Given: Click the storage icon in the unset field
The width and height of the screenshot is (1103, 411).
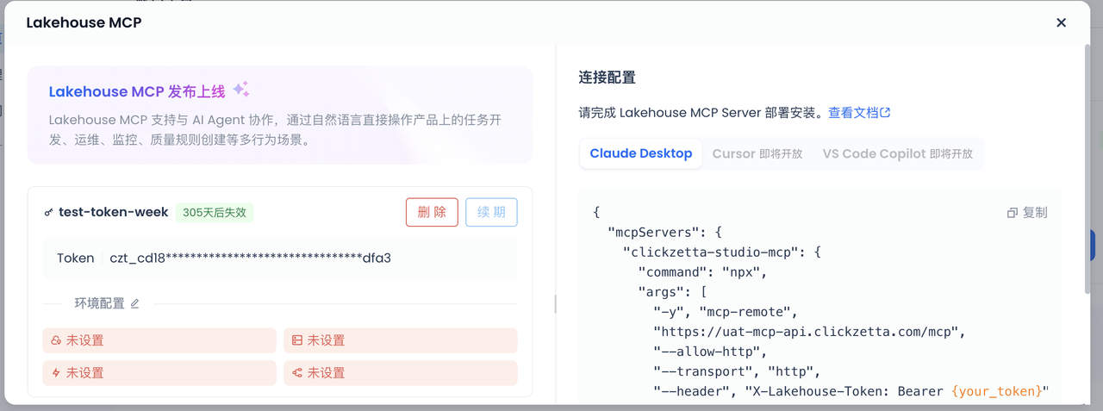Looking at the screenshot, I should pyautogui.click(x=297, y=340).
